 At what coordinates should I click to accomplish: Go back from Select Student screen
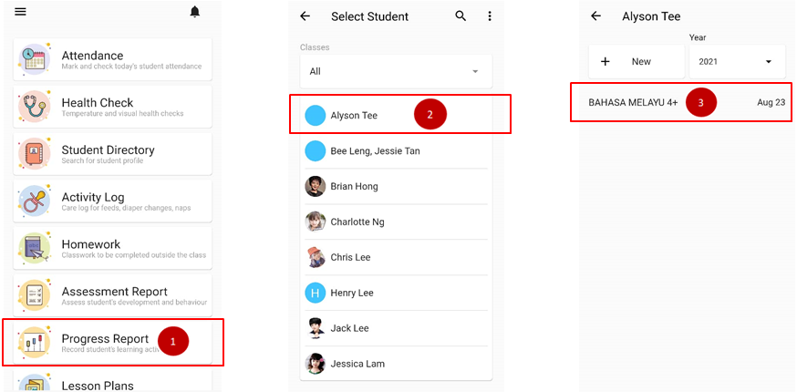coord(305,16)
